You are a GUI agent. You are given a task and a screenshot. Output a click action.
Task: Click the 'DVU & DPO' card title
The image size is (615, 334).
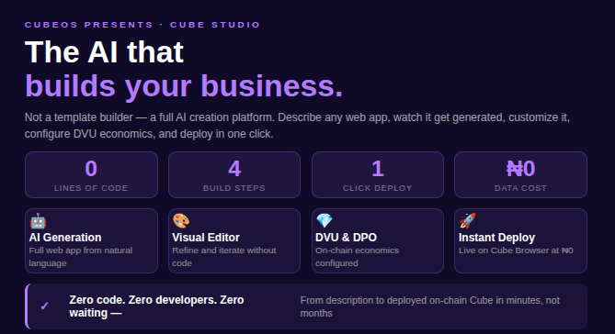point(346,238)
